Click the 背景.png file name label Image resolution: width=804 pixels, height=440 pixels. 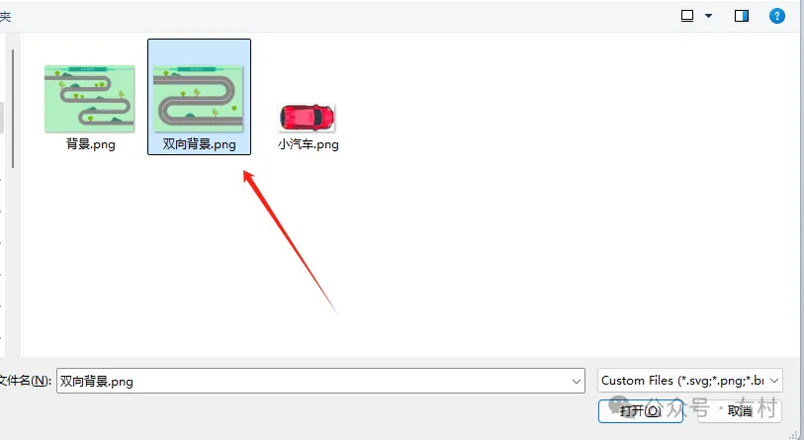[91, 144]
